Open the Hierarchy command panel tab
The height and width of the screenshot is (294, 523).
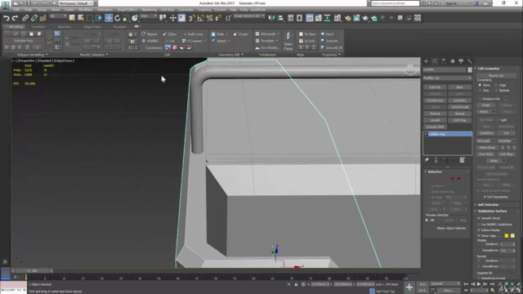pyautogui.click(x=443, y=61)
